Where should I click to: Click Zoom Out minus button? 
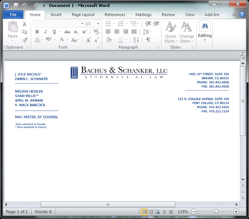[194, 212]
